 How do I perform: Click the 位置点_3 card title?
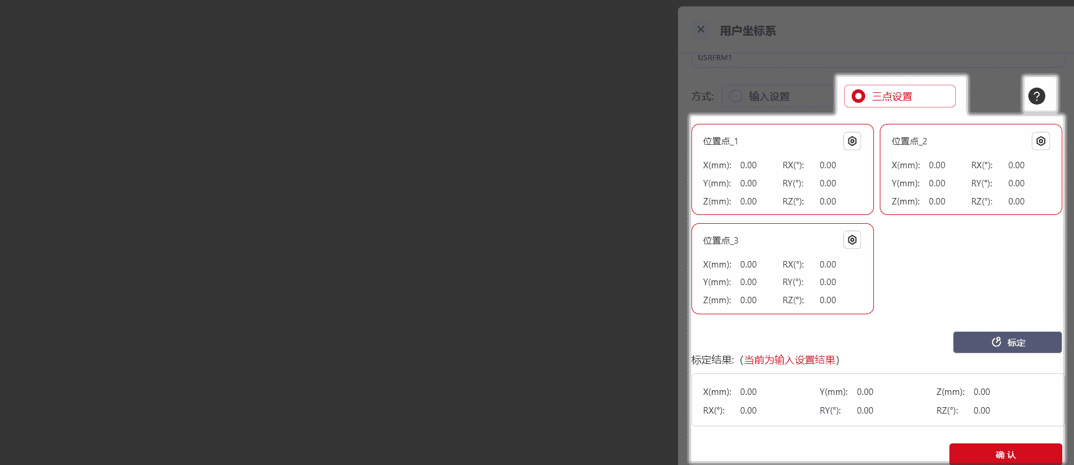point(720,241)
